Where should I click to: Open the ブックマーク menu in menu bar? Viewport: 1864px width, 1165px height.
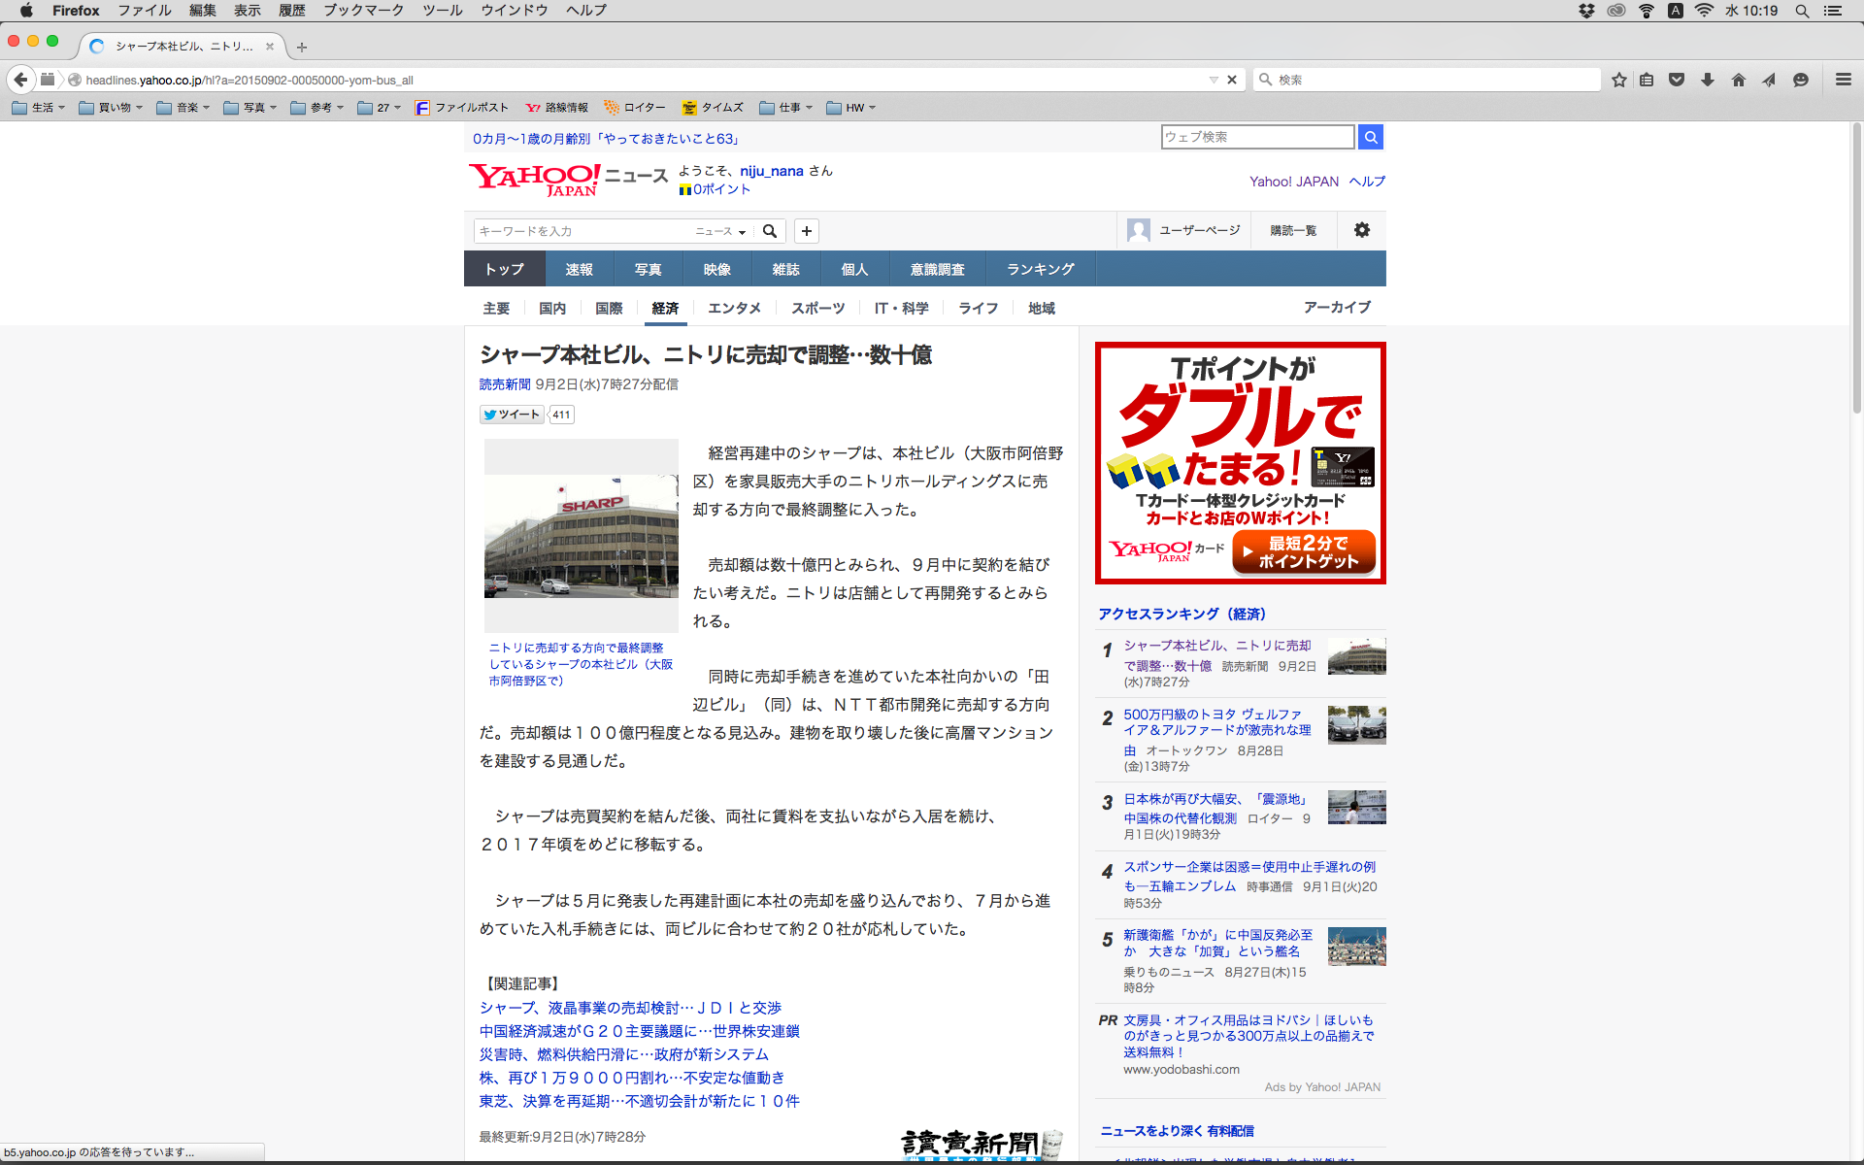363,11
